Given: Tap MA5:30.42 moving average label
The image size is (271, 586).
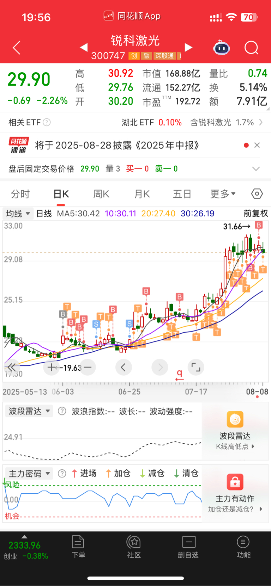Looking at the screenshot, I should 78,214.
